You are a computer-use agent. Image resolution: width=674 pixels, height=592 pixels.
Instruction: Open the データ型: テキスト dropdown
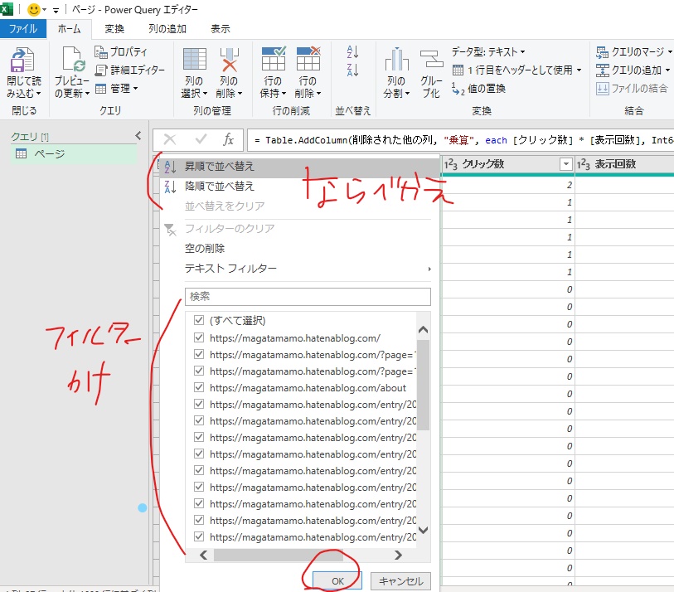point(488,52)
